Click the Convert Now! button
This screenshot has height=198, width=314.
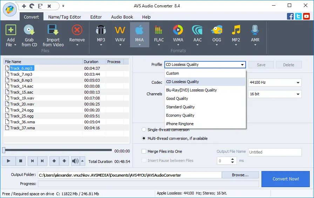(286, 179)
